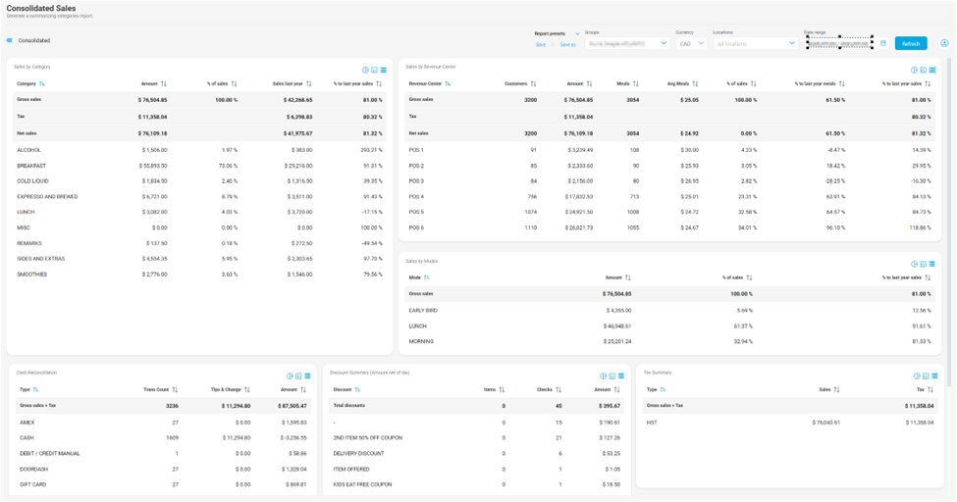Select the ALCOHOL category row
Image resolution: width=957 pixels, height=502 pixels.
[199, 149]
